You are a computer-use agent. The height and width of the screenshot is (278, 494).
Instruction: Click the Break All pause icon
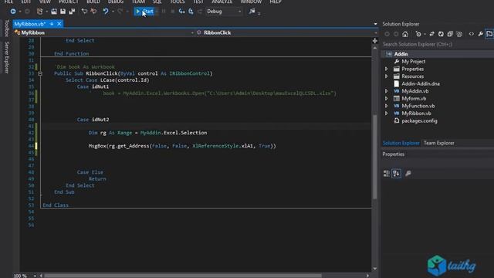pyautogui.click(x=164, y=12)
